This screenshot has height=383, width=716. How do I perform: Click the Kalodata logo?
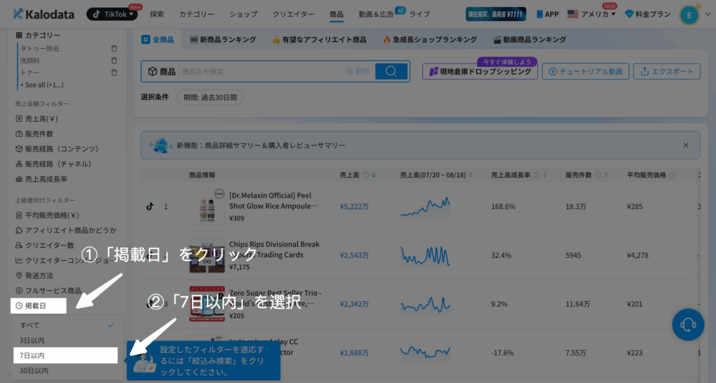point(43,14)
